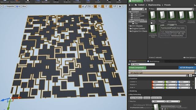Switch to the World Settings tab
This screenshot has width=196, height=110.
(x=154, y=61)
